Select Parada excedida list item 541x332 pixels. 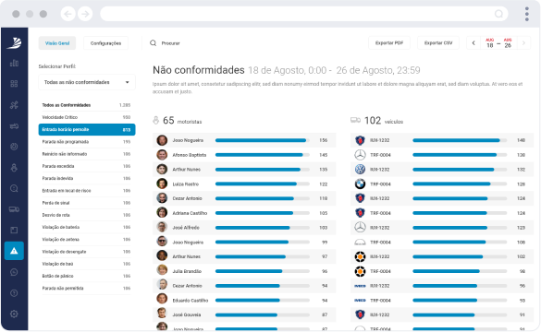(87, 166)
